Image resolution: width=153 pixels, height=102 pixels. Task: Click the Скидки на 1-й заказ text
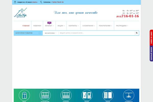(24, 2)
